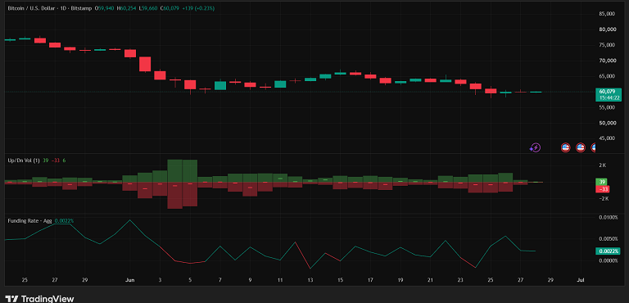Image resolution: width=629 pixels, height=303 pixels.
Task: Click the 7 date label on the time axis
Action: tap(220, 280)
